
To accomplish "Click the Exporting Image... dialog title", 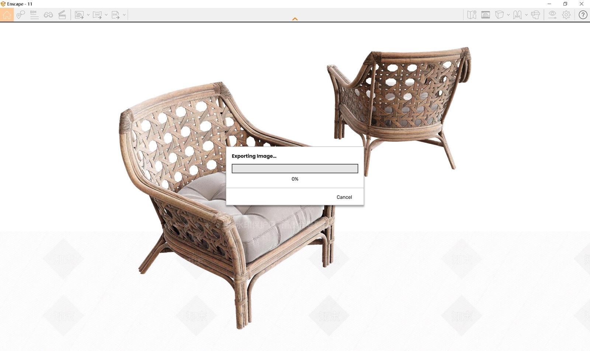I will 254,156.
